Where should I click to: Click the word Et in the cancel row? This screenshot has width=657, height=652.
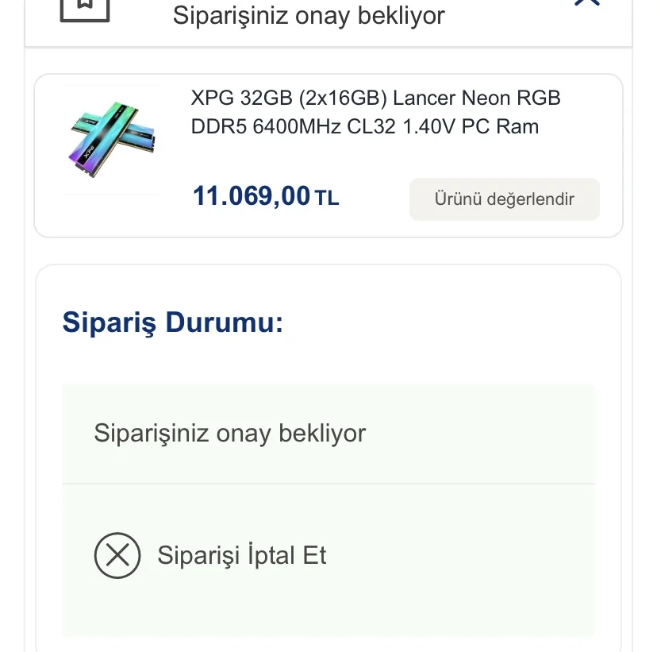314,555
